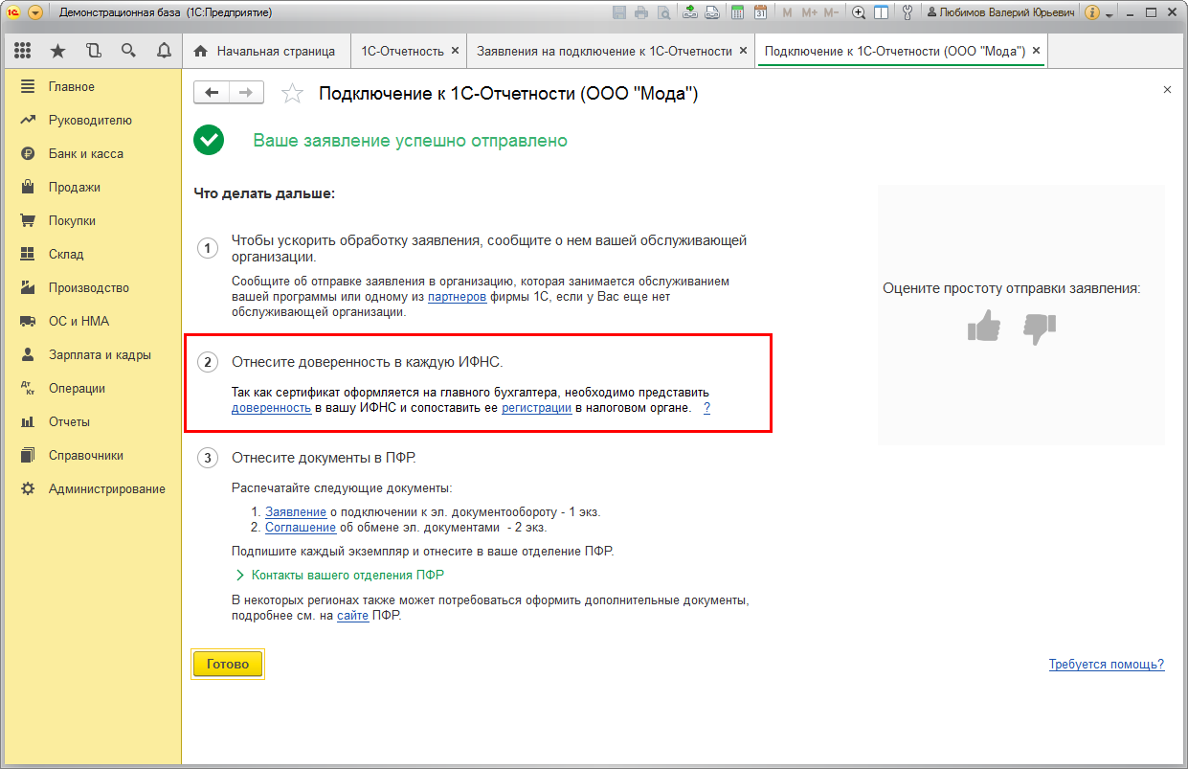The width and height of the screenshot is (1188, 769).
Task: Open the calculator icon in title bar
Action: coord(738,12)
